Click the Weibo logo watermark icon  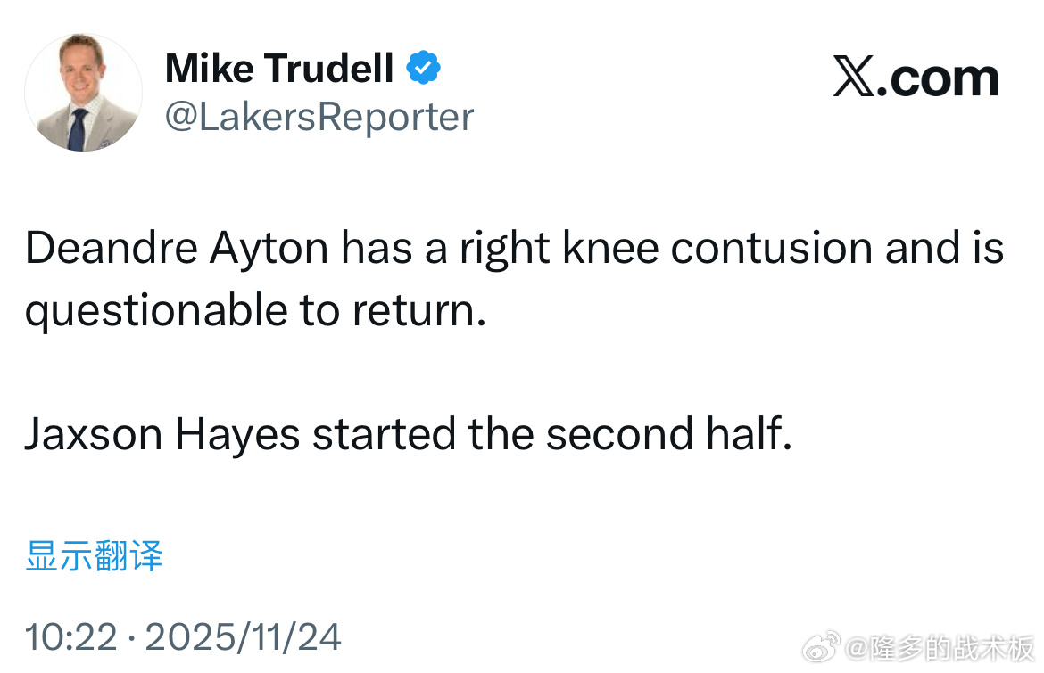click(822, 647)
